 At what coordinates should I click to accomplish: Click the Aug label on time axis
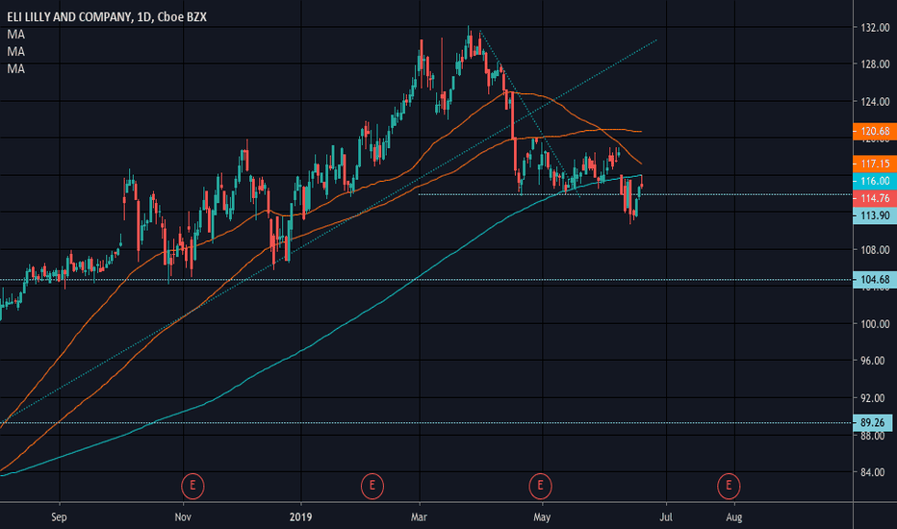tap(734, 517)
